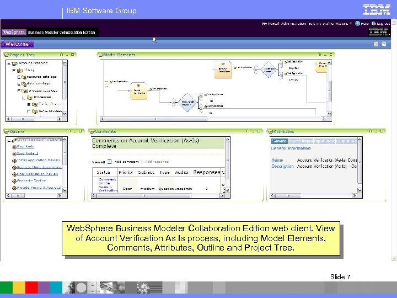
Task: Click the General Information heading in Attributes
Action: tap(291, 148)
